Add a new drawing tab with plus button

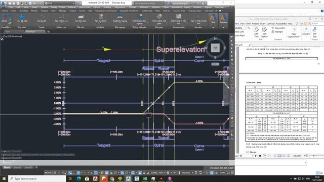pos(49,31)
